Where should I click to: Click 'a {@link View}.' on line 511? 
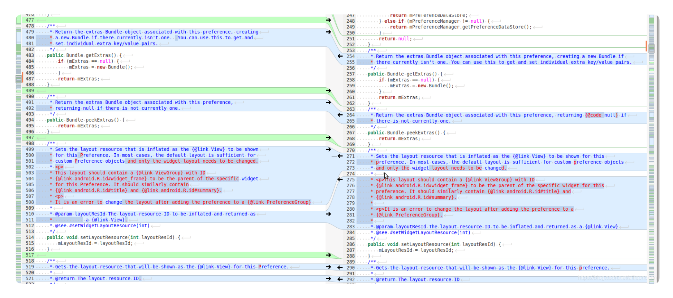[x=107, y=220]
